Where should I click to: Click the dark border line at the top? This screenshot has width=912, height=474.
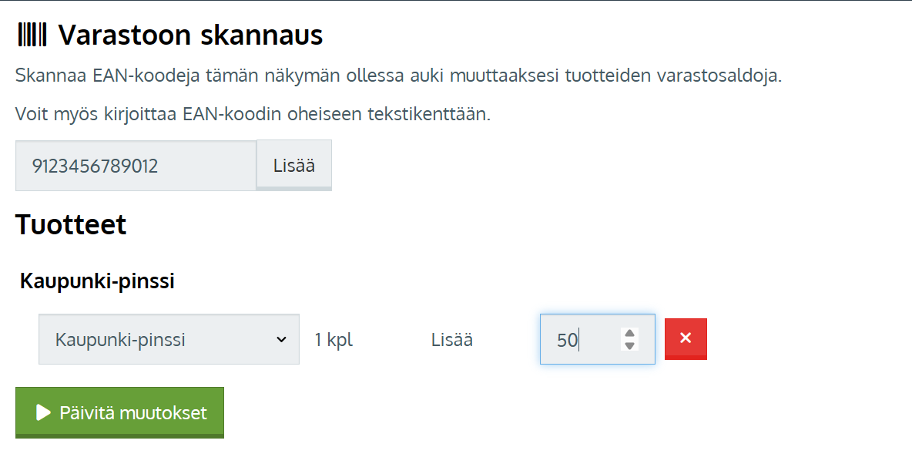[x=456, y=1]
